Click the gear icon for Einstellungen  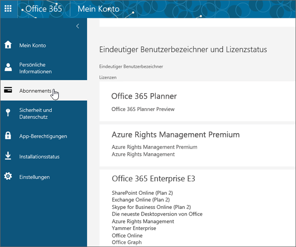click(8, 176)
